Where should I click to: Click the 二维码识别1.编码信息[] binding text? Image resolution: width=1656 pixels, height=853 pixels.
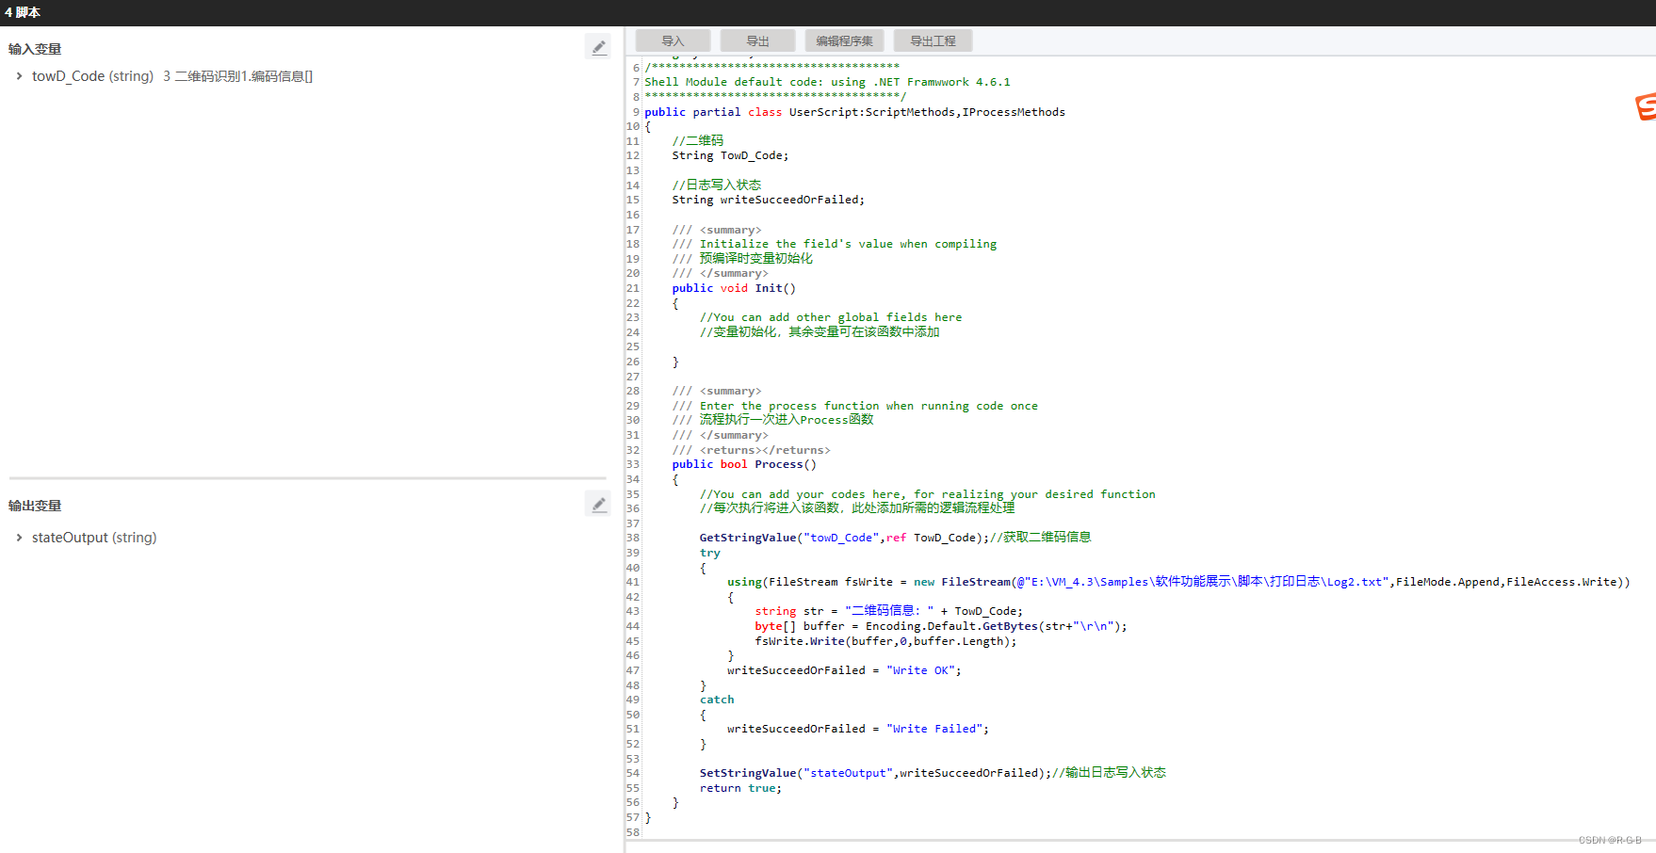pos(244,76)
